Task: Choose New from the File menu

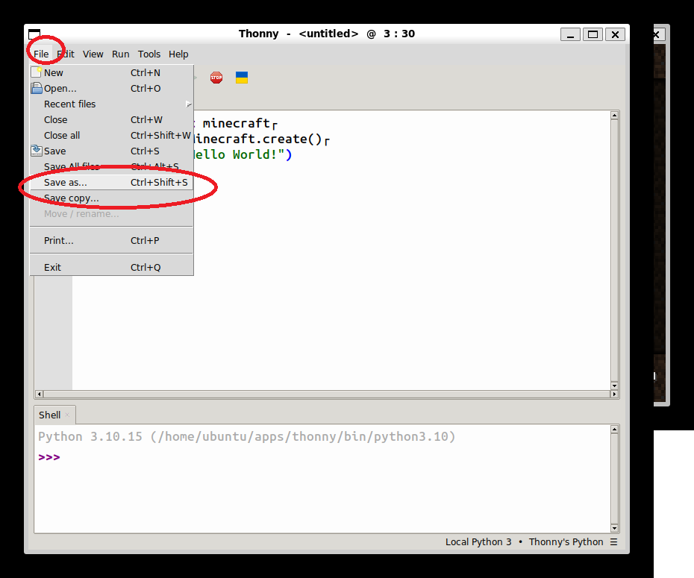Action: 111,72
